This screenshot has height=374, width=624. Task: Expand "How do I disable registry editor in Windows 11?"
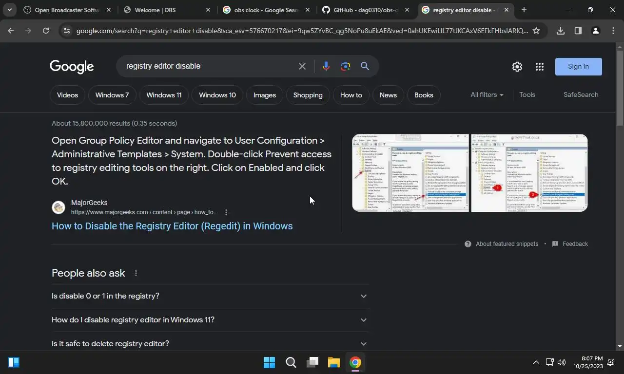211,320
